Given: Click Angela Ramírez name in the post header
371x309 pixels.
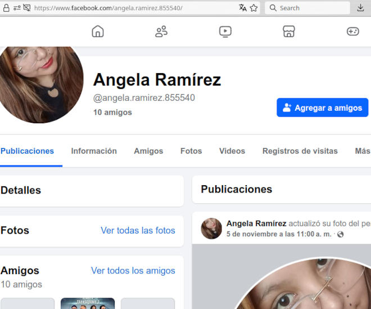Looking at the screenshot, I should tap(256, 223).
